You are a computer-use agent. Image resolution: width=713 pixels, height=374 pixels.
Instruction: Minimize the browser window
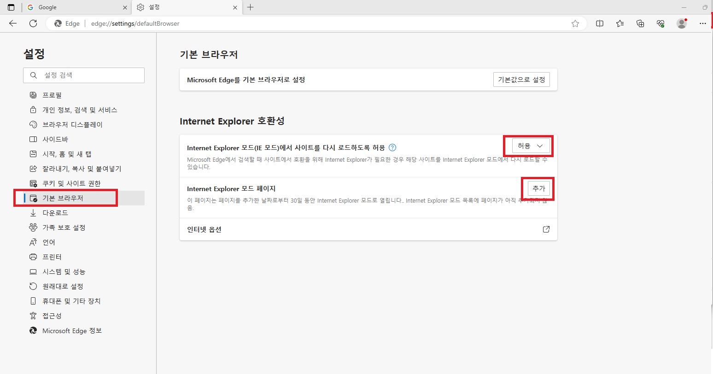684,7
